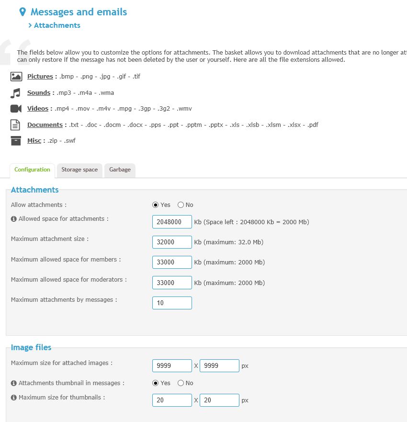The image size is (407, 422).
Task: Click the Messages and emails heading link
Action: [79, 12]
